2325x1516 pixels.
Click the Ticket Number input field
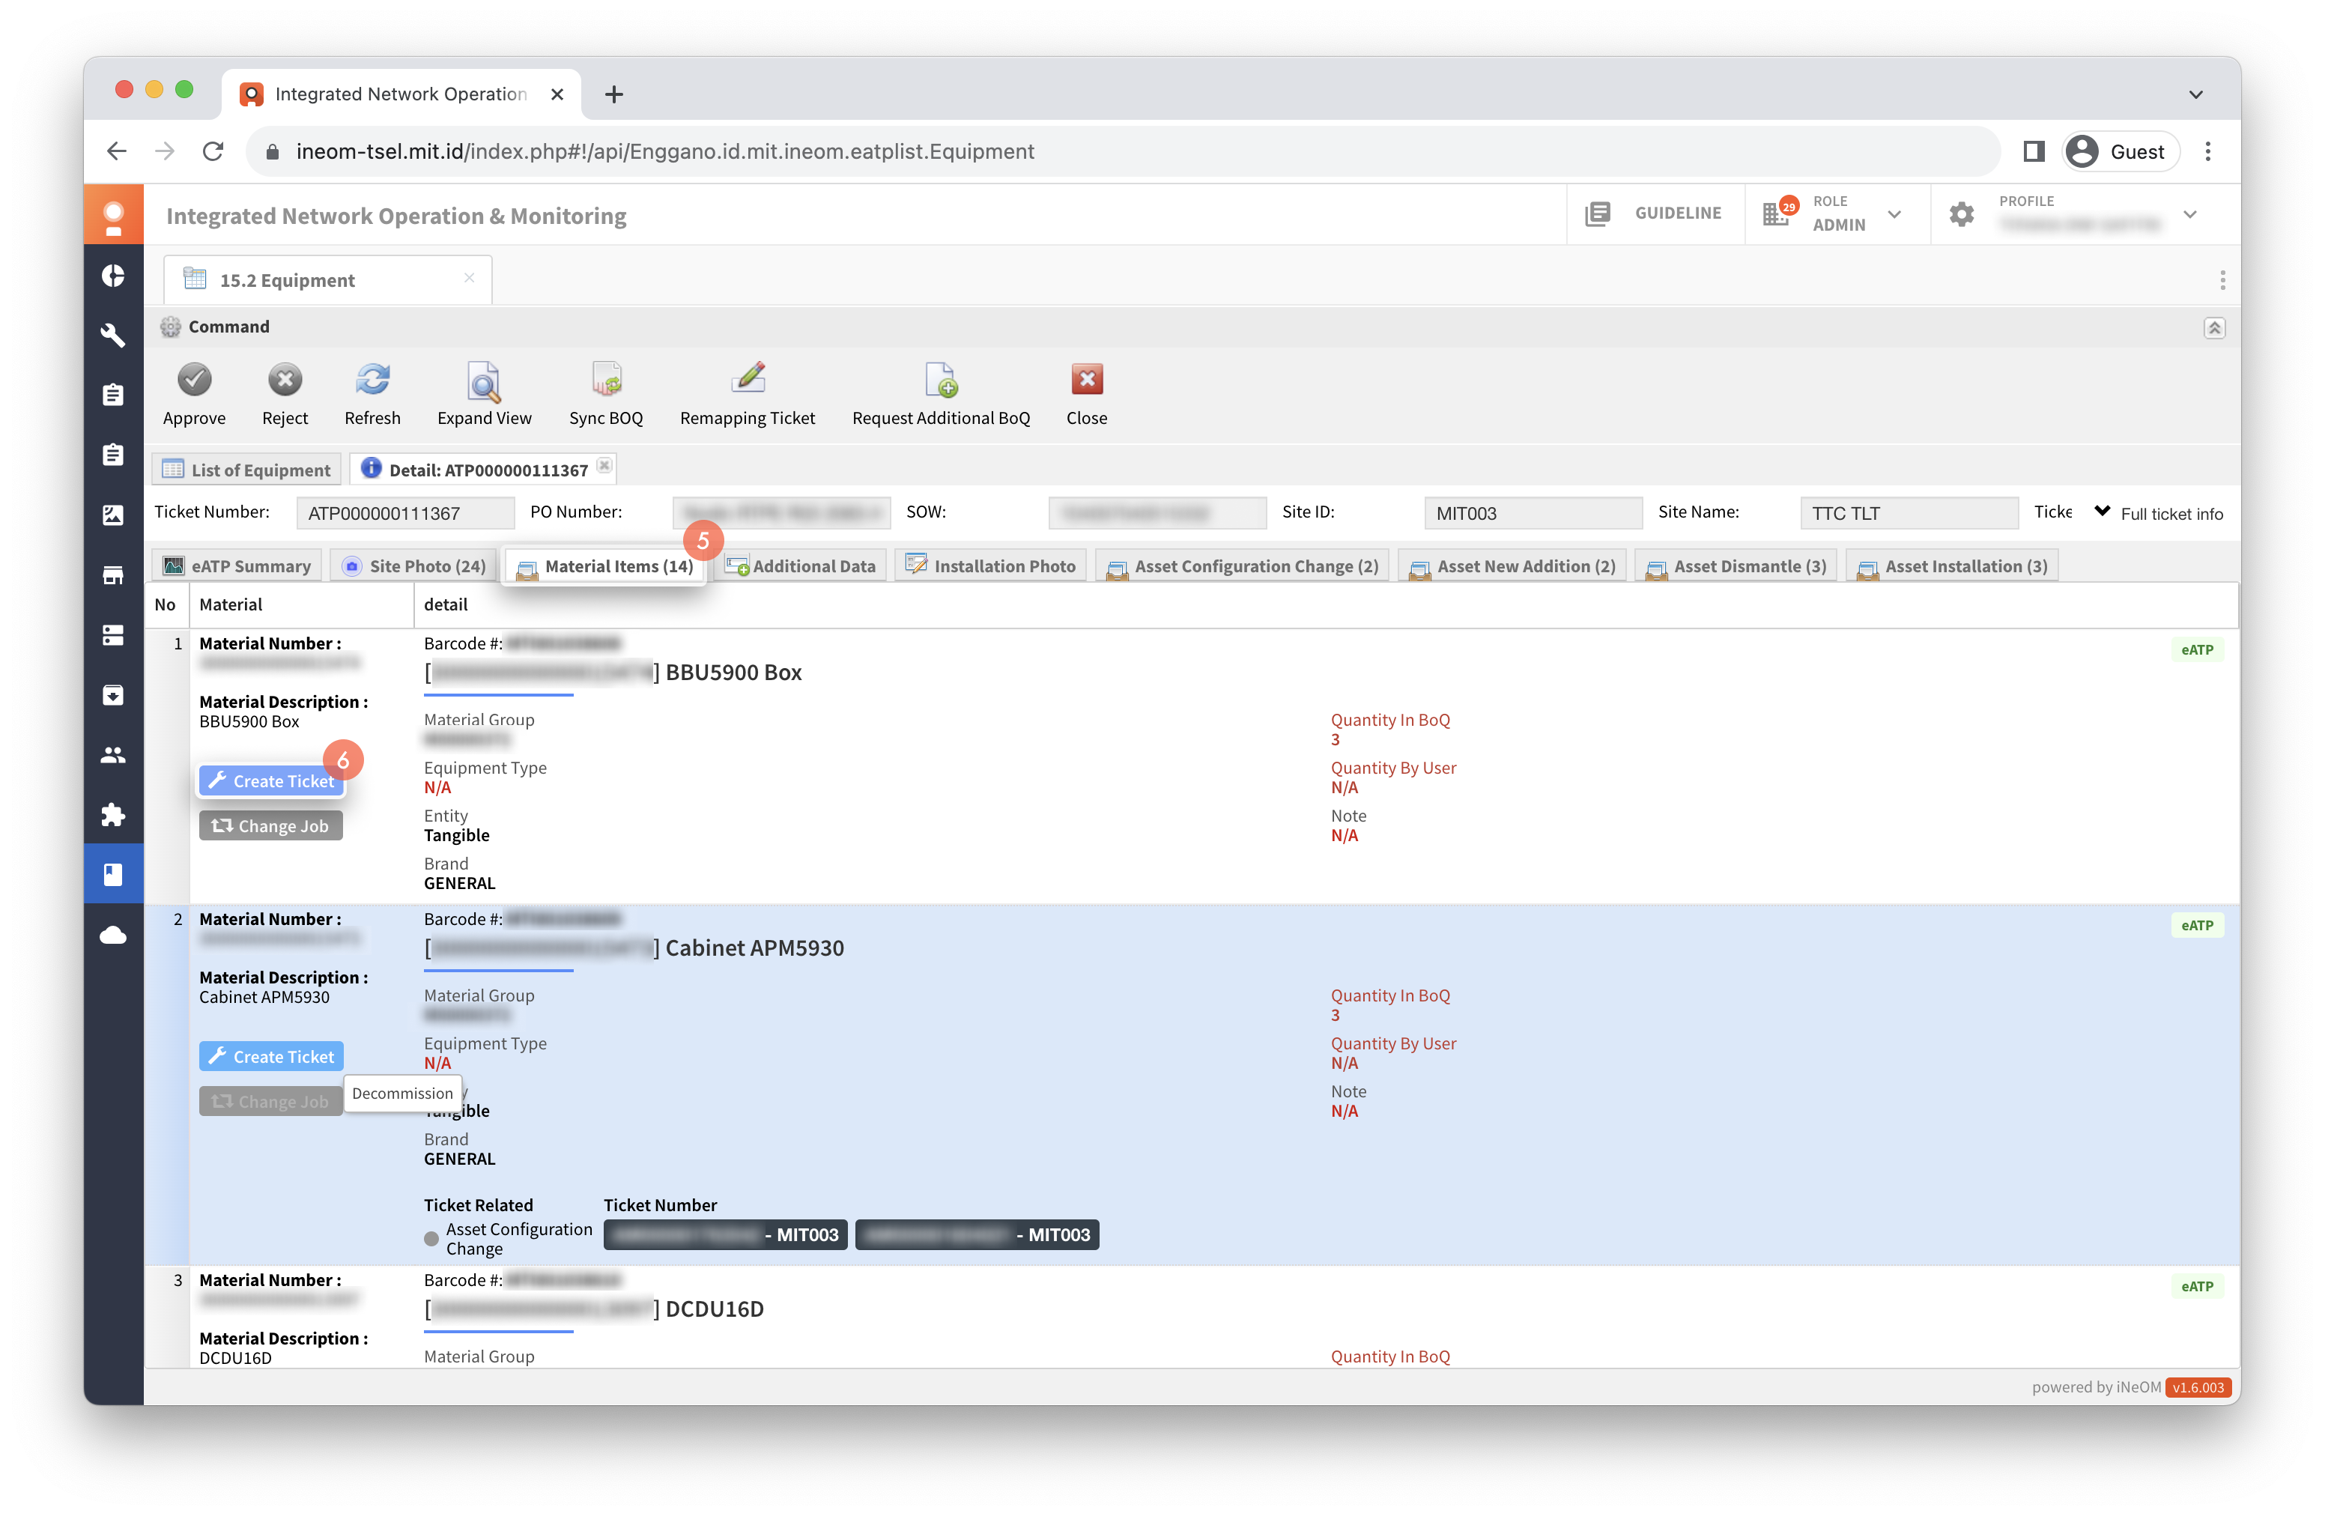[405, 513]
